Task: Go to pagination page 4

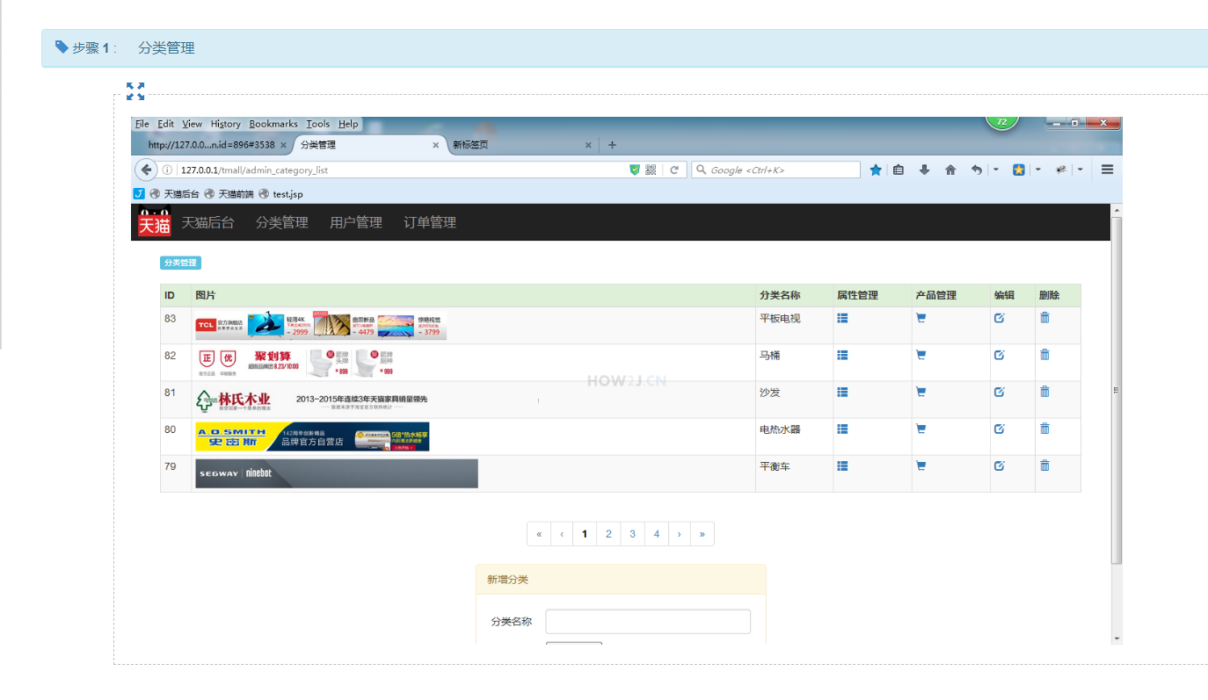Action: [656, 534]
